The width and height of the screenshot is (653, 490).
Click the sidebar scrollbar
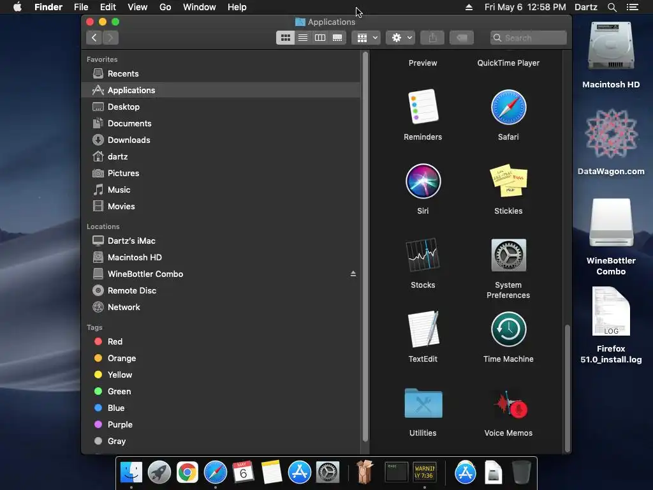tap(365, 247)
